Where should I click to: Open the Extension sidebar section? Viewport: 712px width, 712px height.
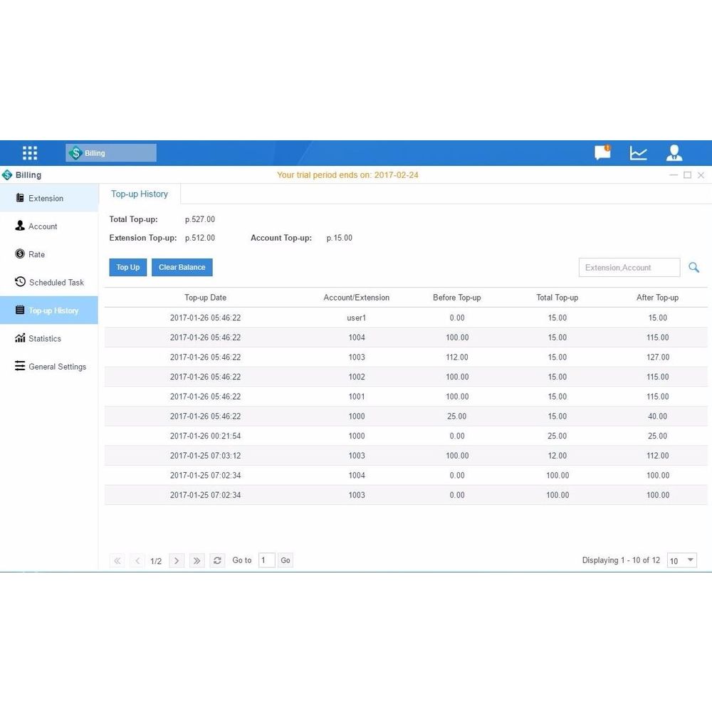[x=49, y=198]
